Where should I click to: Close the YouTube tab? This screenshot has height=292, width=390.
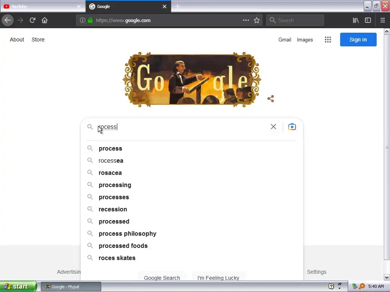click(78, 6)
